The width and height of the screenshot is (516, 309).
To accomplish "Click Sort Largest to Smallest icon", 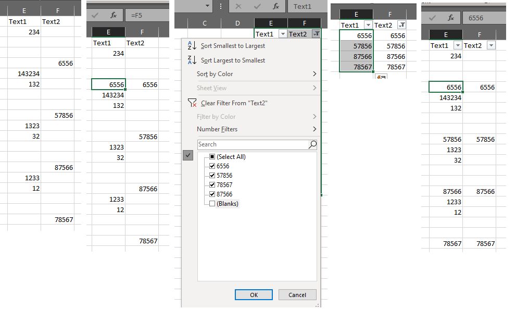I will click(x=192, y=60).
